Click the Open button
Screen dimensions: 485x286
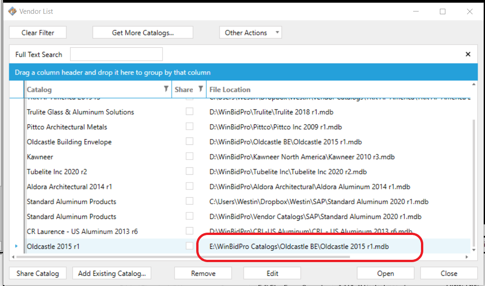pos(386,273)
